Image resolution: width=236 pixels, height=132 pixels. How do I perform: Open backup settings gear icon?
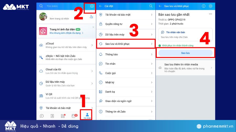coord(210,6)
